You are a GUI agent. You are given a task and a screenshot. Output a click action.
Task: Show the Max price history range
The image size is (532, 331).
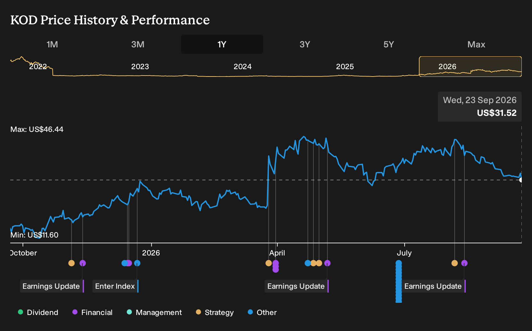[x=476, y=44]
